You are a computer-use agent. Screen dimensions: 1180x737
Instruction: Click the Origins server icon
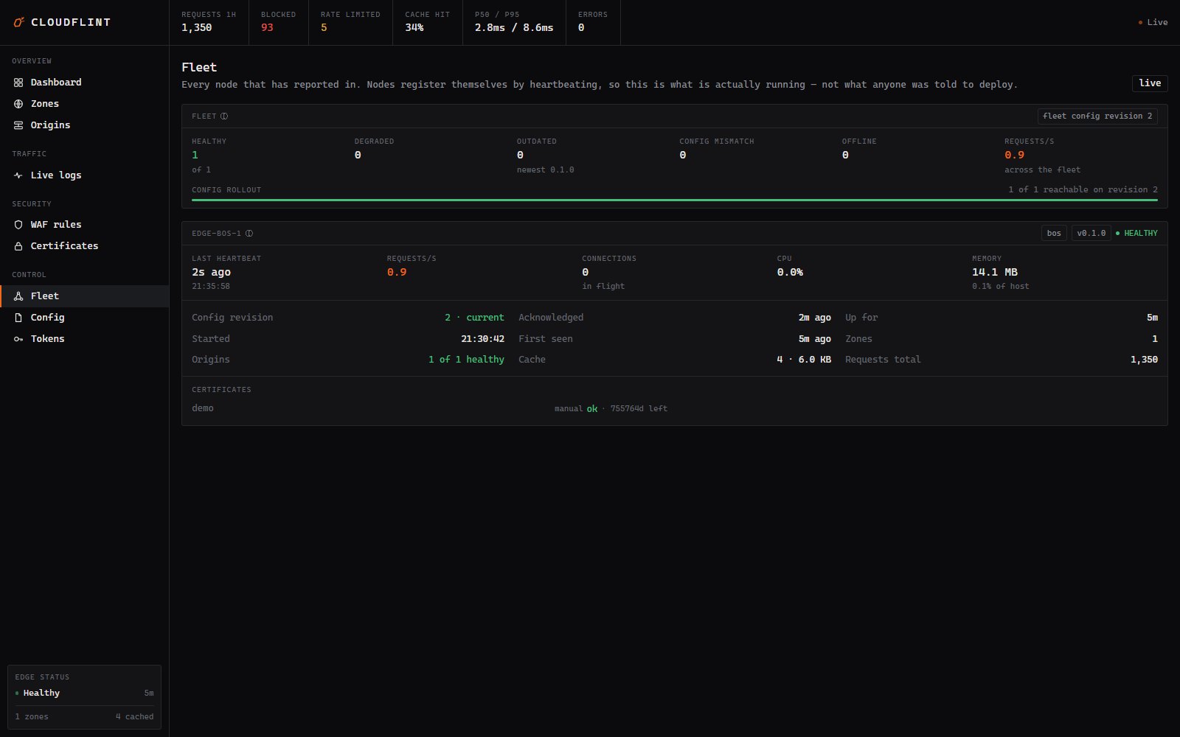pyautogui.click(x=18, y=125)
